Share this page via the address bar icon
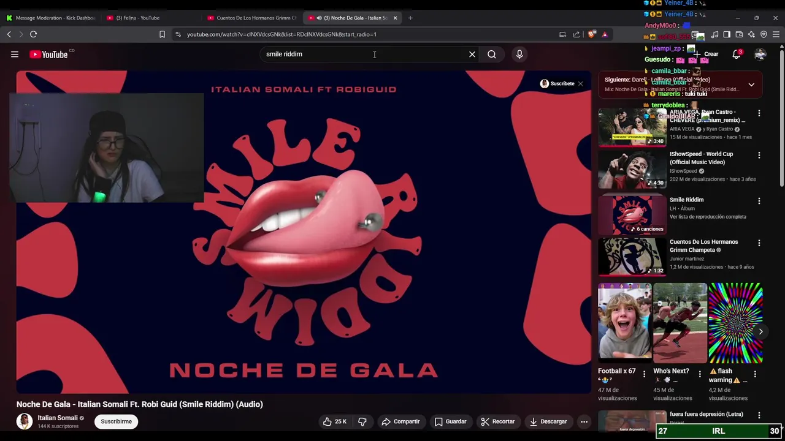 click(576, 34)
